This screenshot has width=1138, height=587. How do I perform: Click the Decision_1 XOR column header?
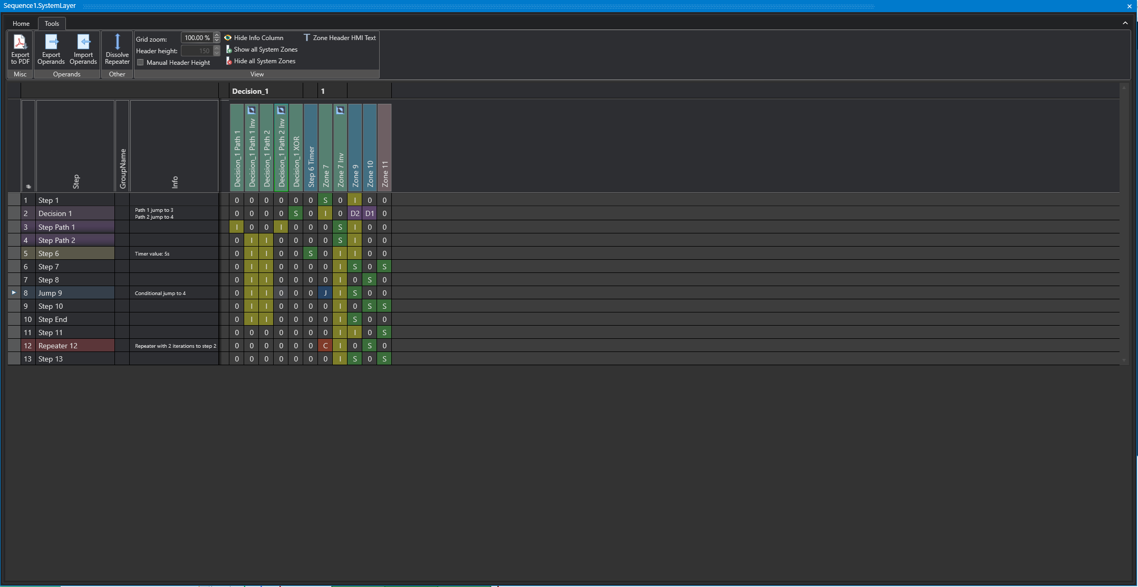[x=296, y=147]
